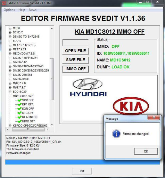The width and height of the screenshot is (165, 178).
Task: Expand the EDC16C39 node
Action: [10, 92]
